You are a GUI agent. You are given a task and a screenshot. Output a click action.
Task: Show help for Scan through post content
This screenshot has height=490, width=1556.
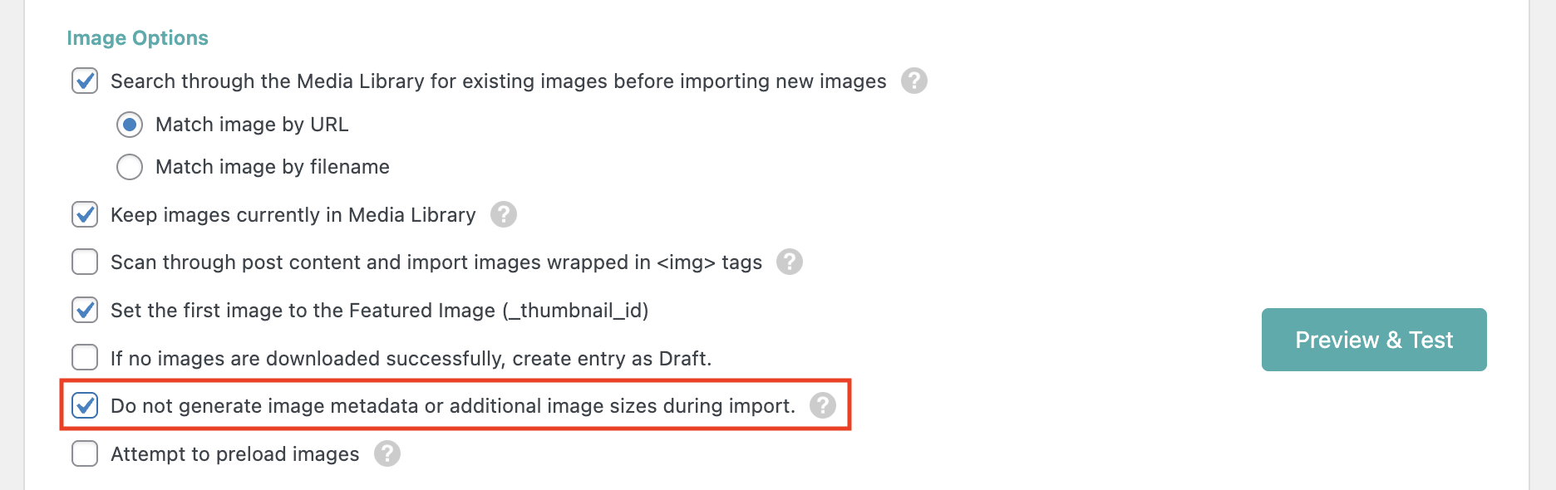pyautogui.click(x=789, y=262)
